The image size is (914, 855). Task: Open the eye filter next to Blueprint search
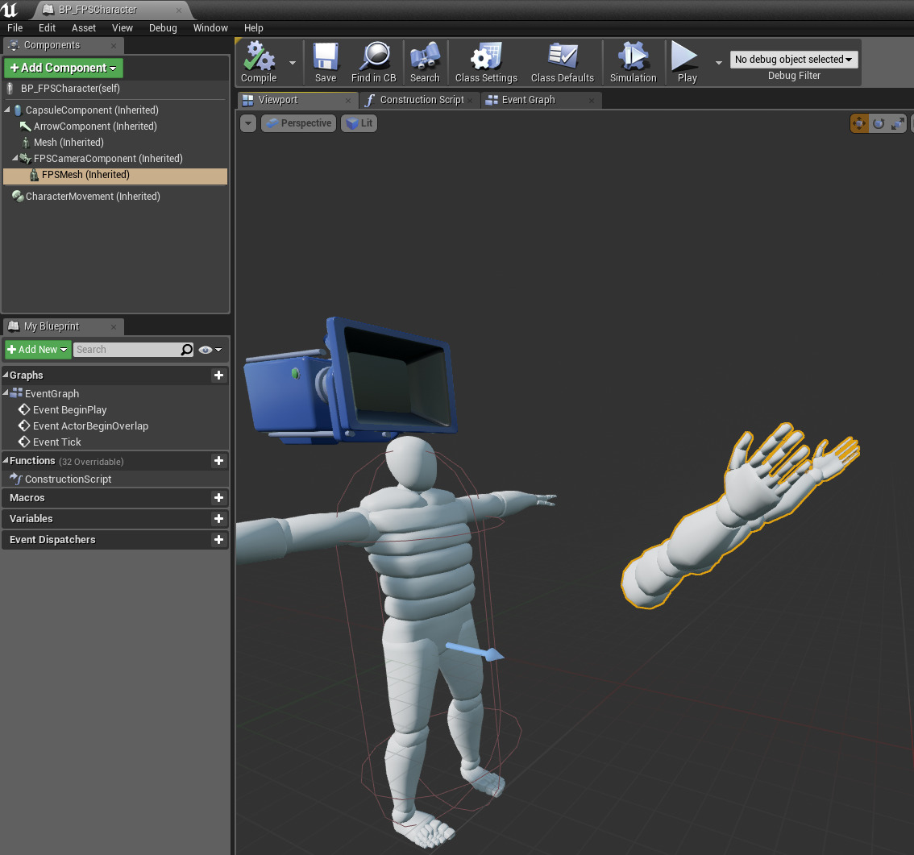[206, 349]
